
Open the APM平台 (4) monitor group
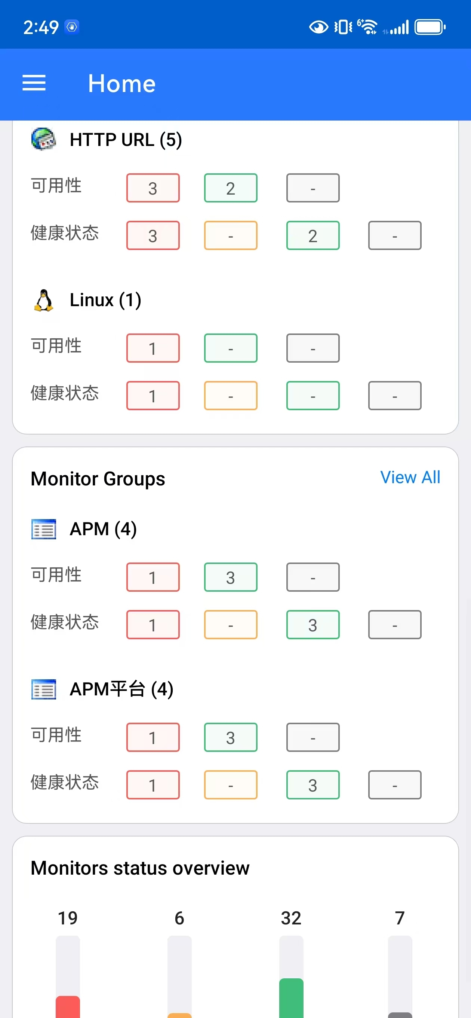click(121, 689)
